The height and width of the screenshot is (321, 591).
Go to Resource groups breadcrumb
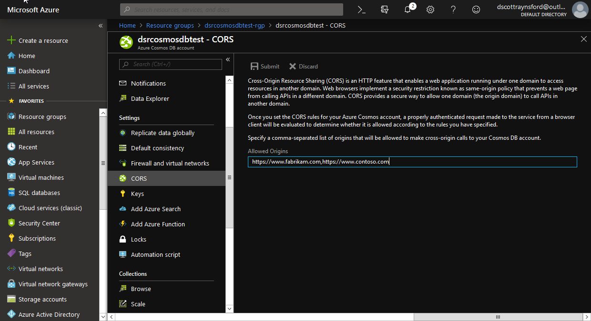tap(170, 25)
